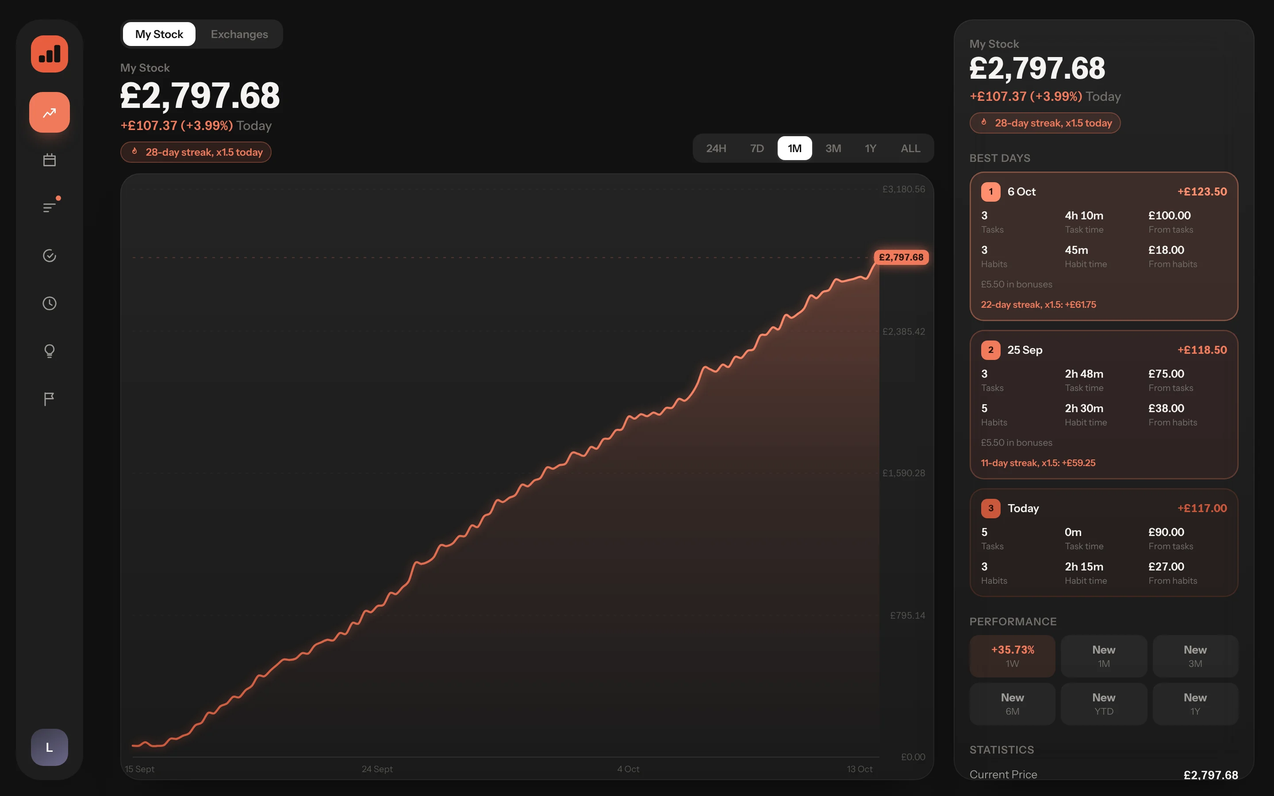Open the calendar sidebar icon
Image resolution: width=1274 pixels, height=796 pixels.
pyautogui.click(x=50, y=160)
